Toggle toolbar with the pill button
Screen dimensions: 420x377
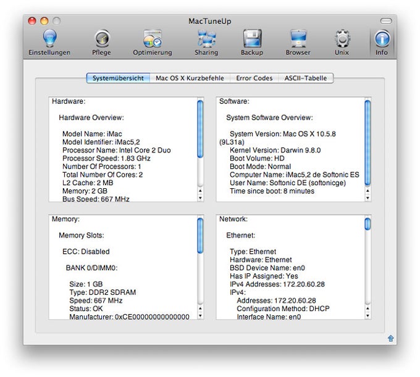click(385, 21)
